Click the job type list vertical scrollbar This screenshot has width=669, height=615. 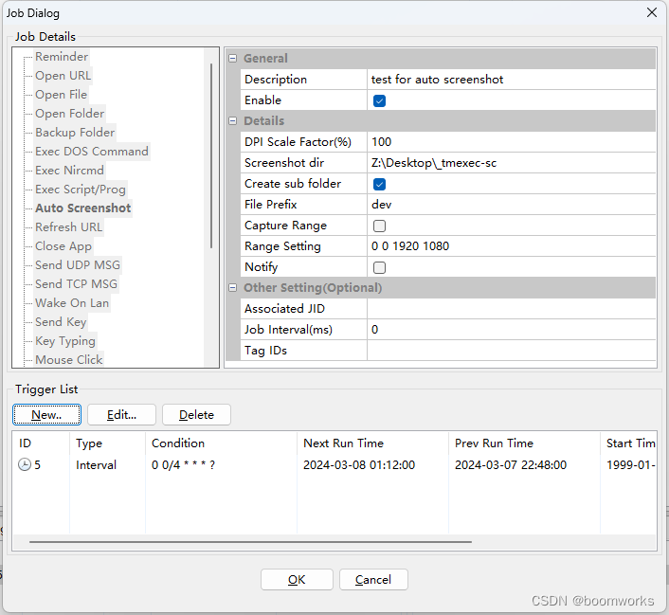[x=211, y=155]
